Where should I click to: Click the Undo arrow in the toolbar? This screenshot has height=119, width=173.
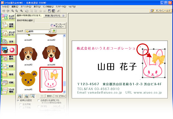click(x=4, y=11)
